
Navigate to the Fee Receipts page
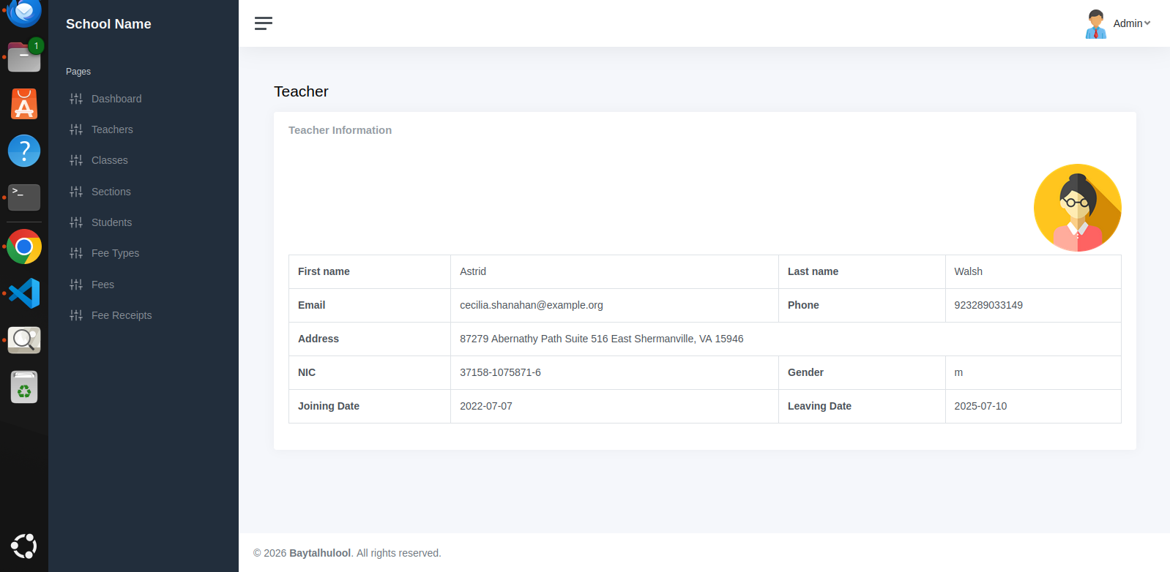(x=122, y=315)
